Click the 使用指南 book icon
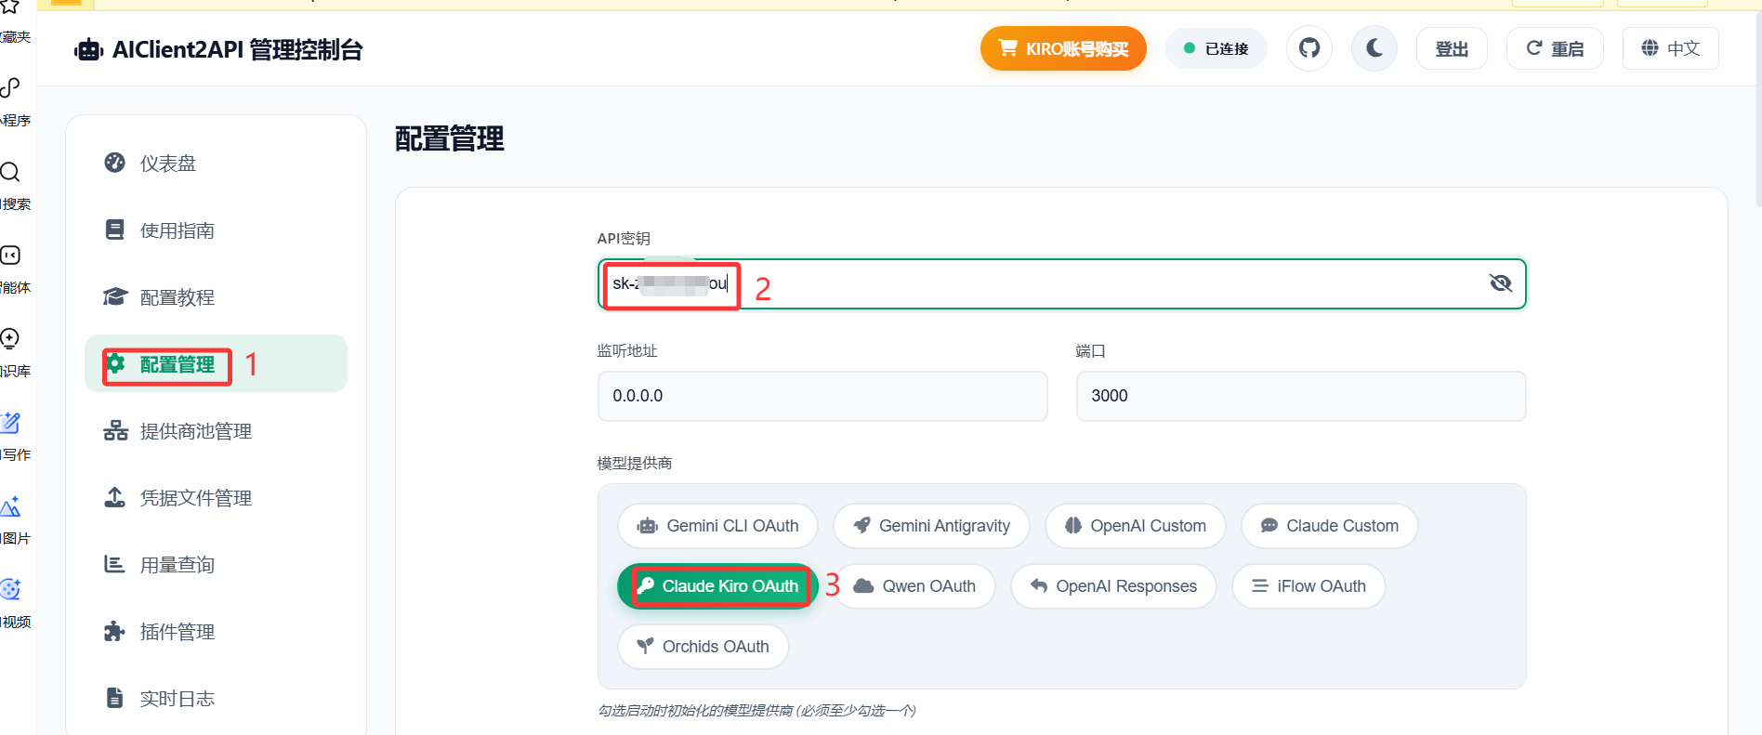 click(114, 230)
